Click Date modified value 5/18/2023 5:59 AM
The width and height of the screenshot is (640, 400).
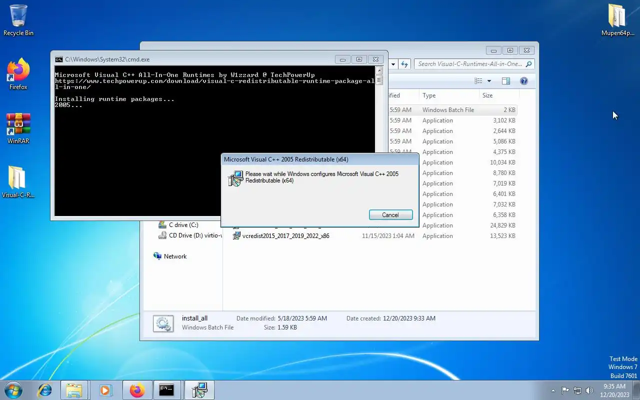[x=302, y=318]
